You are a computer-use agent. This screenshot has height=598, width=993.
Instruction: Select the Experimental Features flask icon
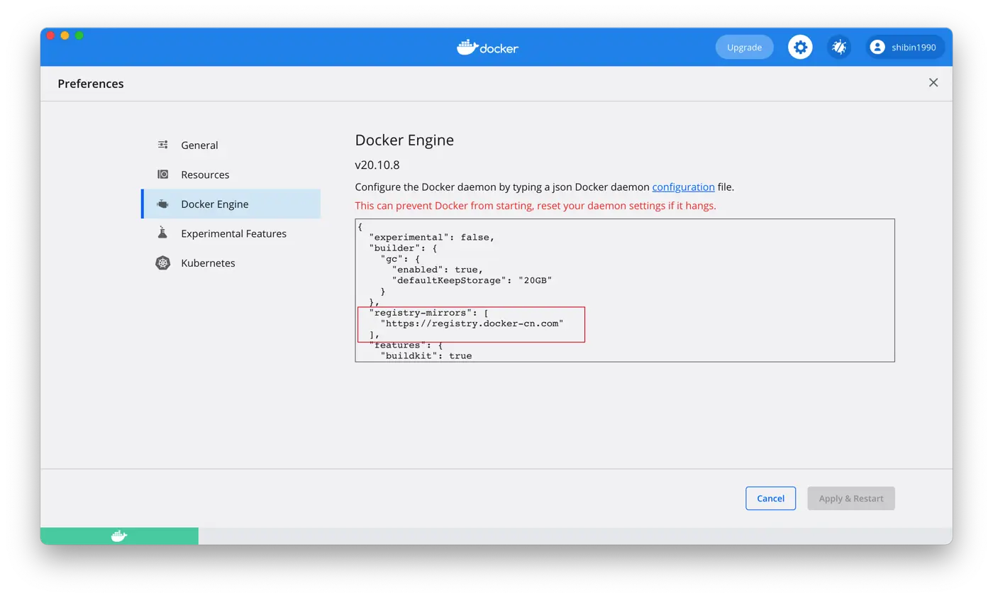pos(163,233)
